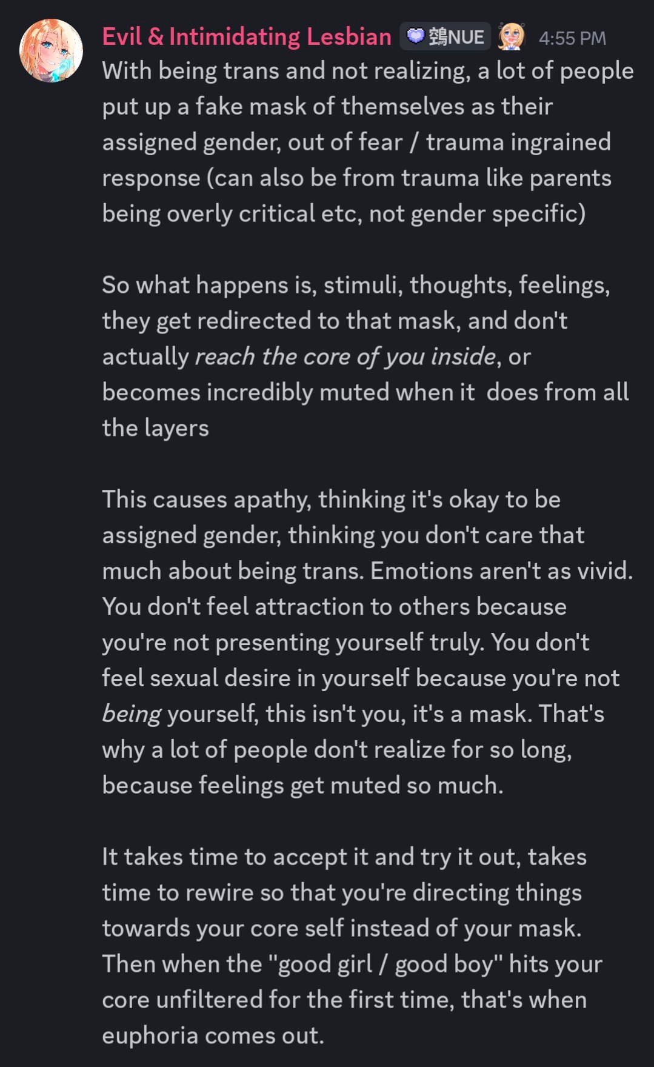This screenshot has height=1067, width=654.
Task: Click the line "because feelings get muted so much."
Action: [x=302, y=785]
